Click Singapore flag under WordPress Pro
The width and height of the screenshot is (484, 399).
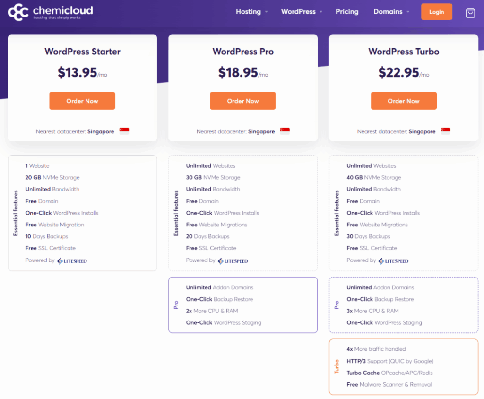tap(285, 131)
